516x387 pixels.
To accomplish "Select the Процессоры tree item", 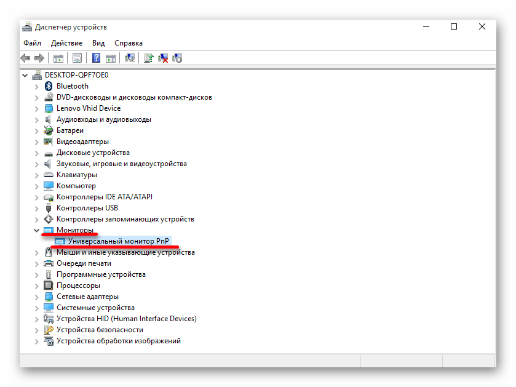I will coord(78,285).
